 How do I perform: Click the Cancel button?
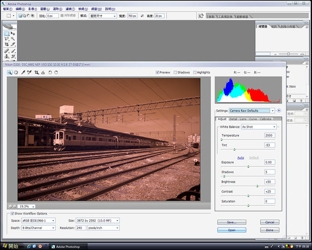tap(270, 222)
